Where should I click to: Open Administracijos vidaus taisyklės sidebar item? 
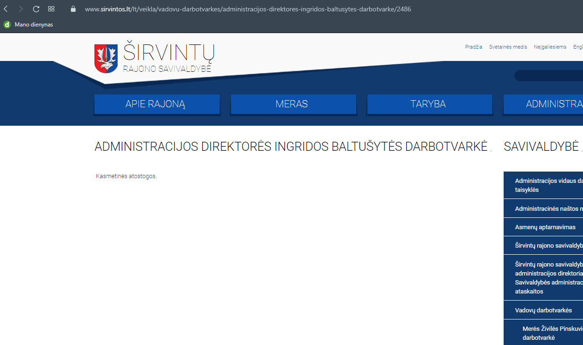pyautogui.click(x=543, y=185)
